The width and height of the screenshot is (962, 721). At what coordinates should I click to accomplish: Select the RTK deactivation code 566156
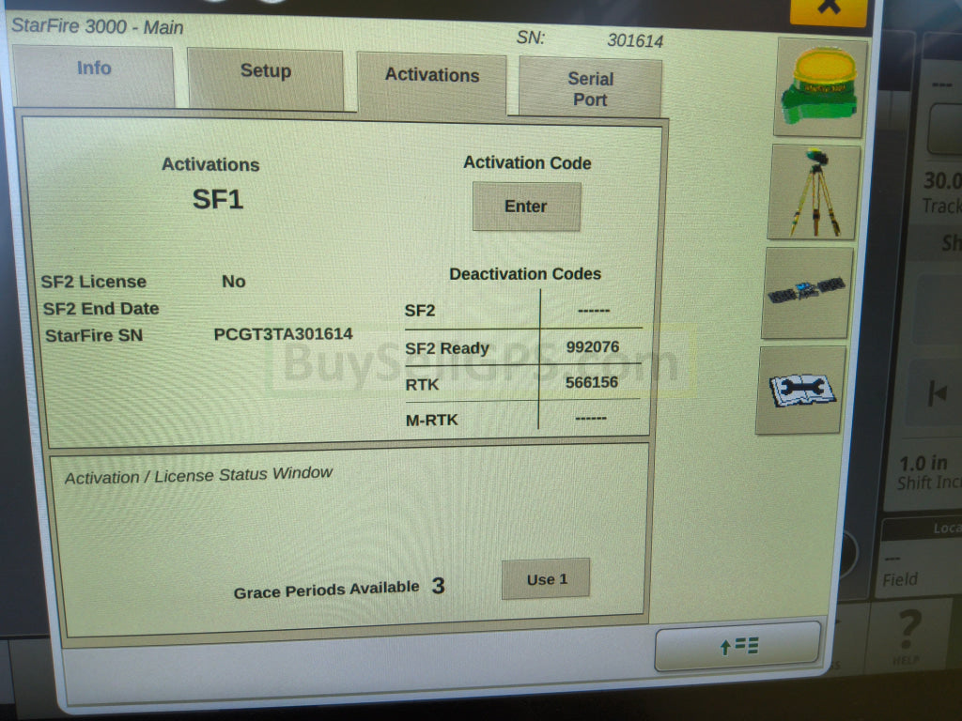pyautogui.click(x=592, y=383)
